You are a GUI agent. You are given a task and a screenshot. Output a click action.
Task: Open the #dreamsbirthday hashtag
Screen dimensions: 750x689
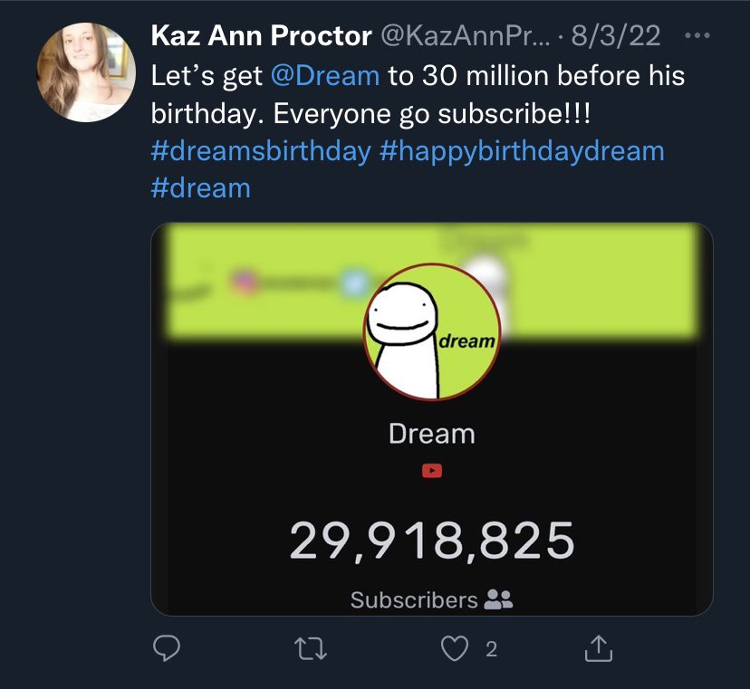[x=261, y=150]
